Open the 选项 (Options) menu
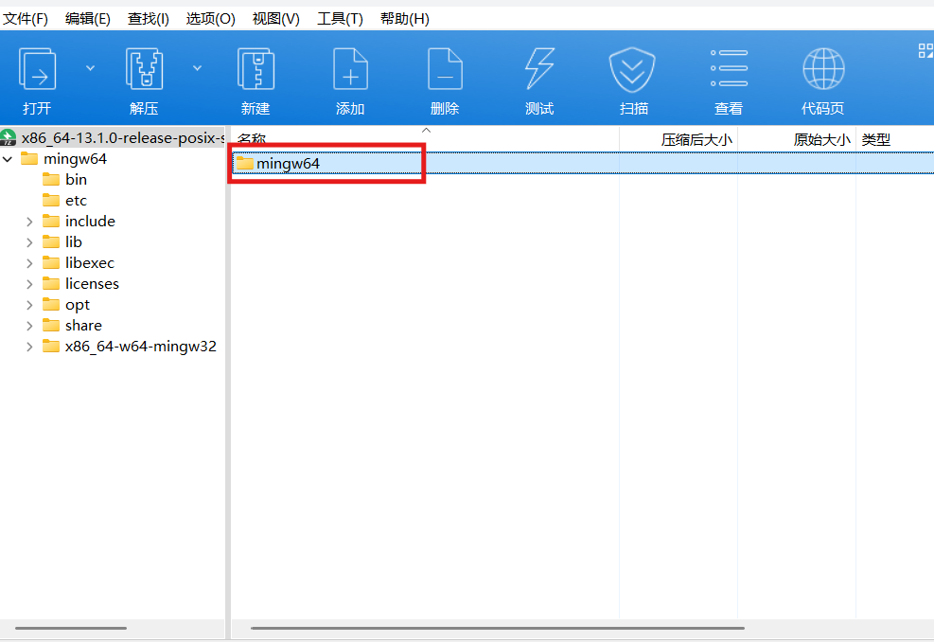 coord(210,18)
